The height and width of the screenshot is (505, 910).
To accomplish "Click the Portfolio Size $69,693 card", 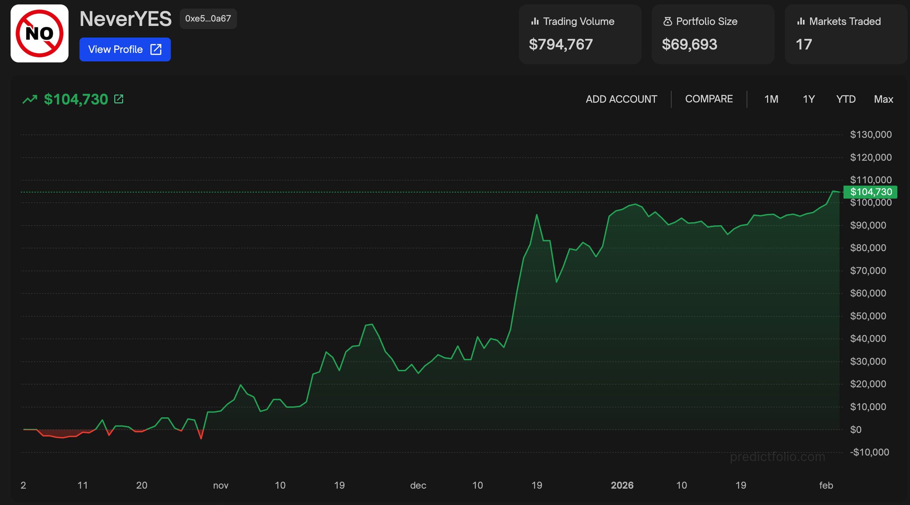I will tap(713, 34).
